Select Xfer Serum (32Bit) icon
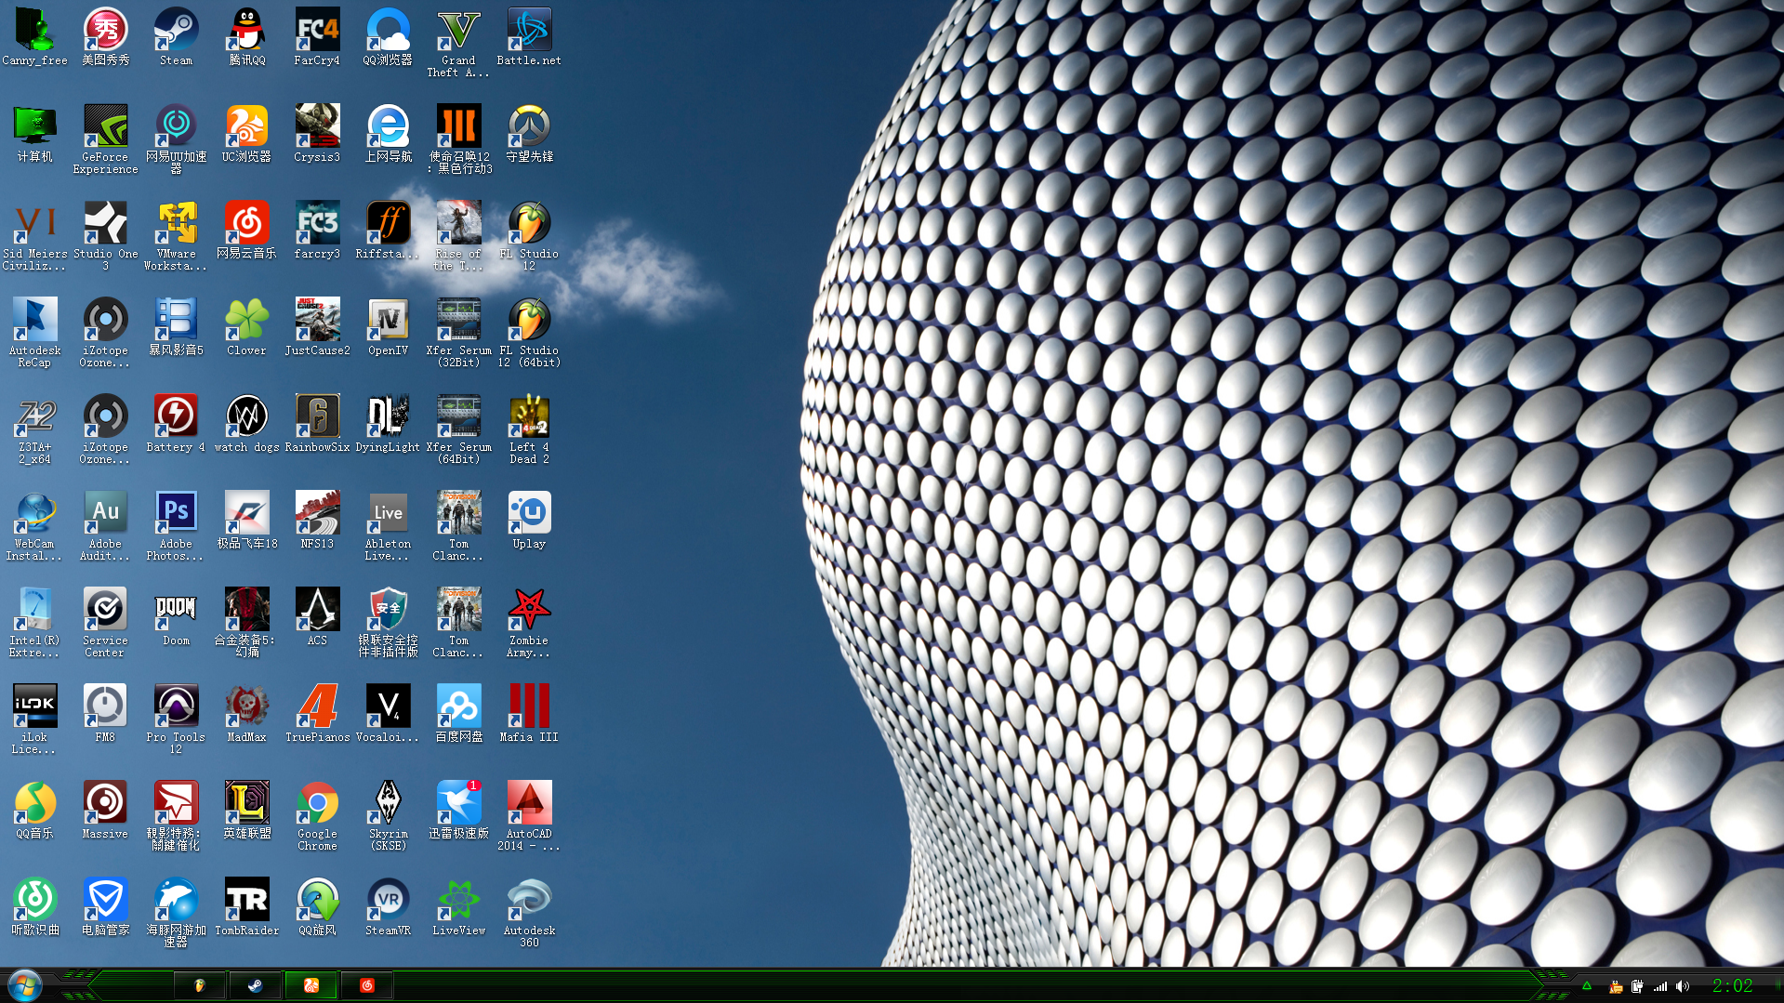1784x1003 pixels. coord(458,333)
